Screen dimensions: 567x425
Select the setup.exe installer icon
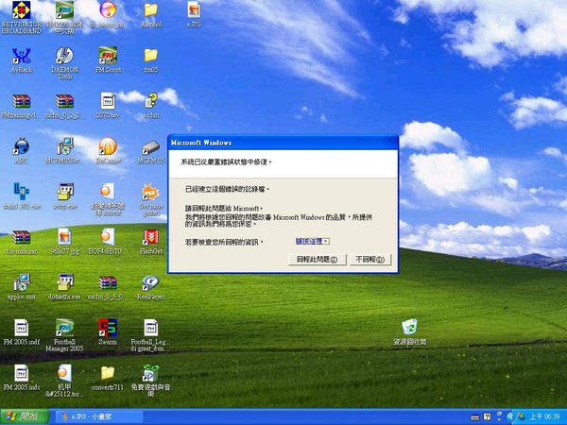click(x=65, y=192)
